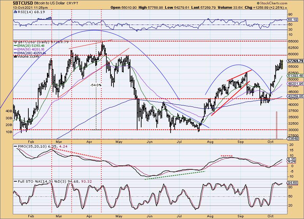Click the up triangle after Chg value
The width and height of the screenshot is (304, 219).
coord(286,8)
